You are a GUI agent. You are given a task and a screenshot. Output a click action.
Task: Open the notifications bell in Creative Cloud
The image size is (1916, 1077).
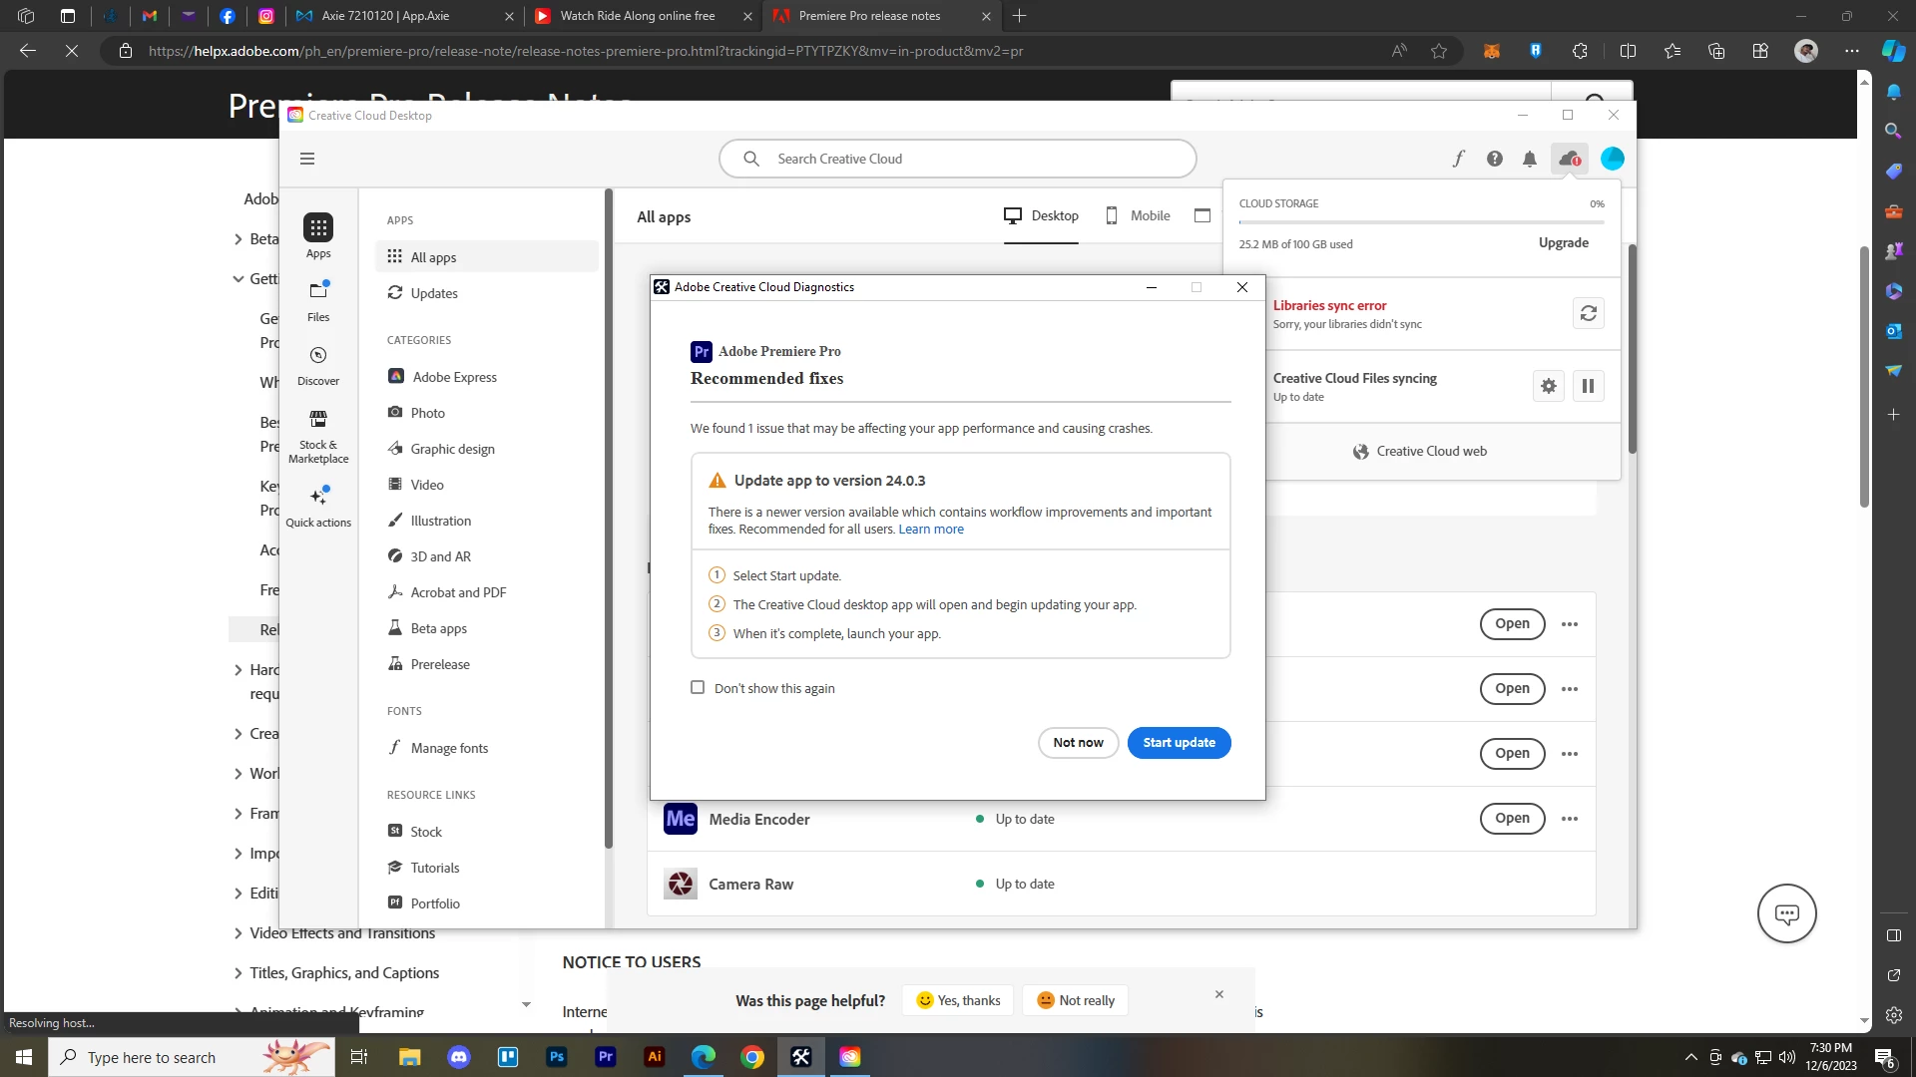[1529, 159]
